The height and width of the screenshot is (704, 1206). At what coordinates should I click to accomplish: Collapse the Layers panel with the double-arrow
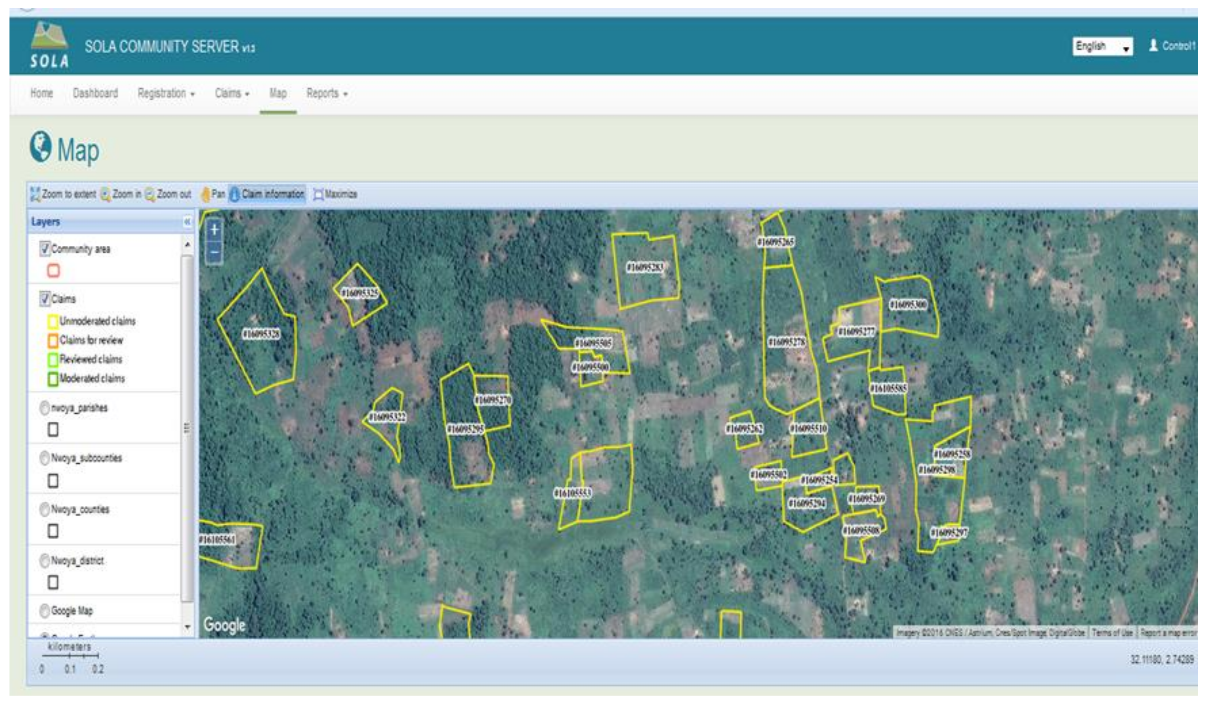(187, 222)
